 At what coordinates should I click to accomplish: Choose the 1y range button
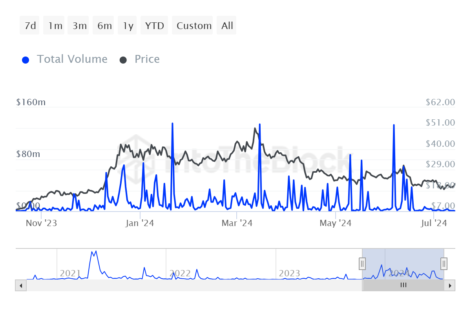[x=128, y=26]
